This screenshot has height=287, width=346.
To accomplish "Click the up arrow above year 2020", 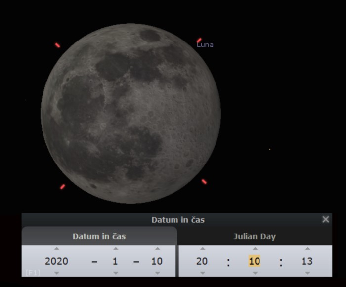I will click(x=56, y=249).
